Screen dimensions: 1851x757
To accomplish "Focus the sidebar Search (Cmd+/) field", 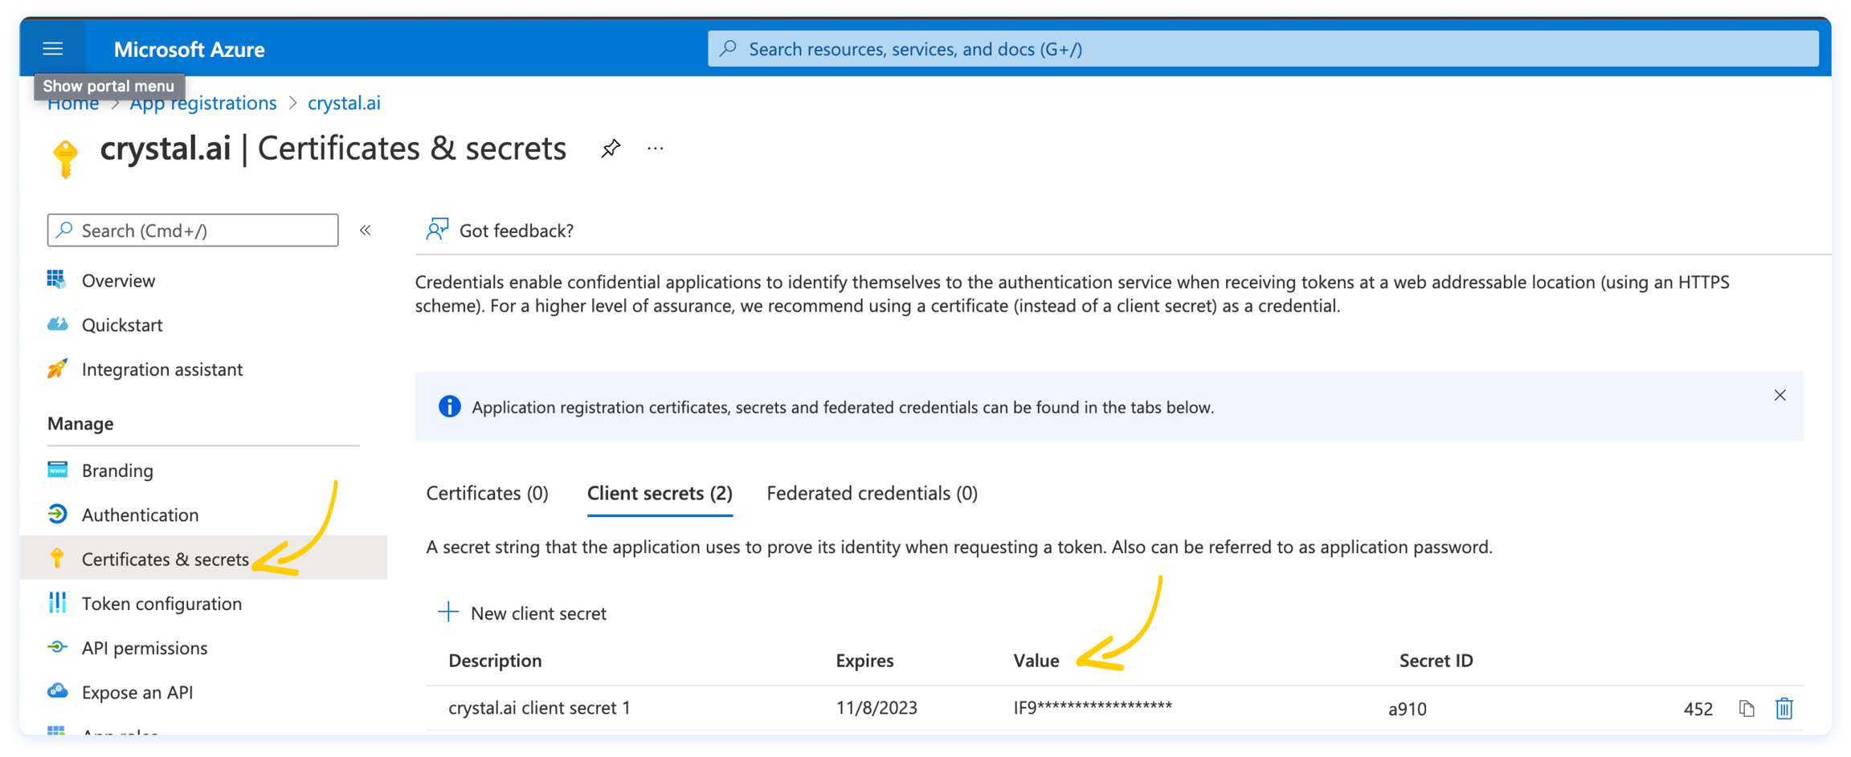I will [193, 230].
